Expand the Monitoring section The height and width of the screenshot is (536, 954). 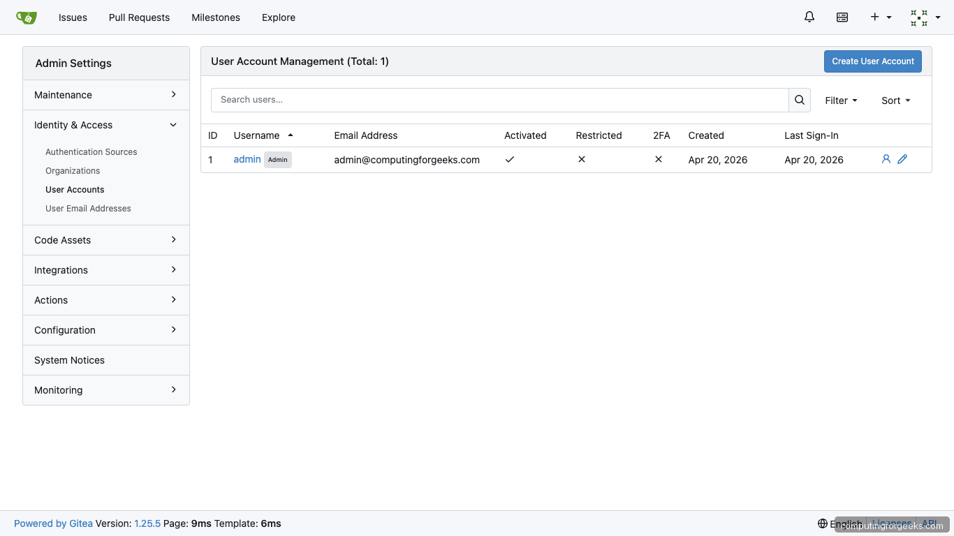click(105, 390)
